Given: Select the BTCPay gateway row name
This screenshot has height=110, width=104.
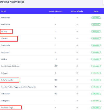Looking at the screenshot, I should (4, 32).
